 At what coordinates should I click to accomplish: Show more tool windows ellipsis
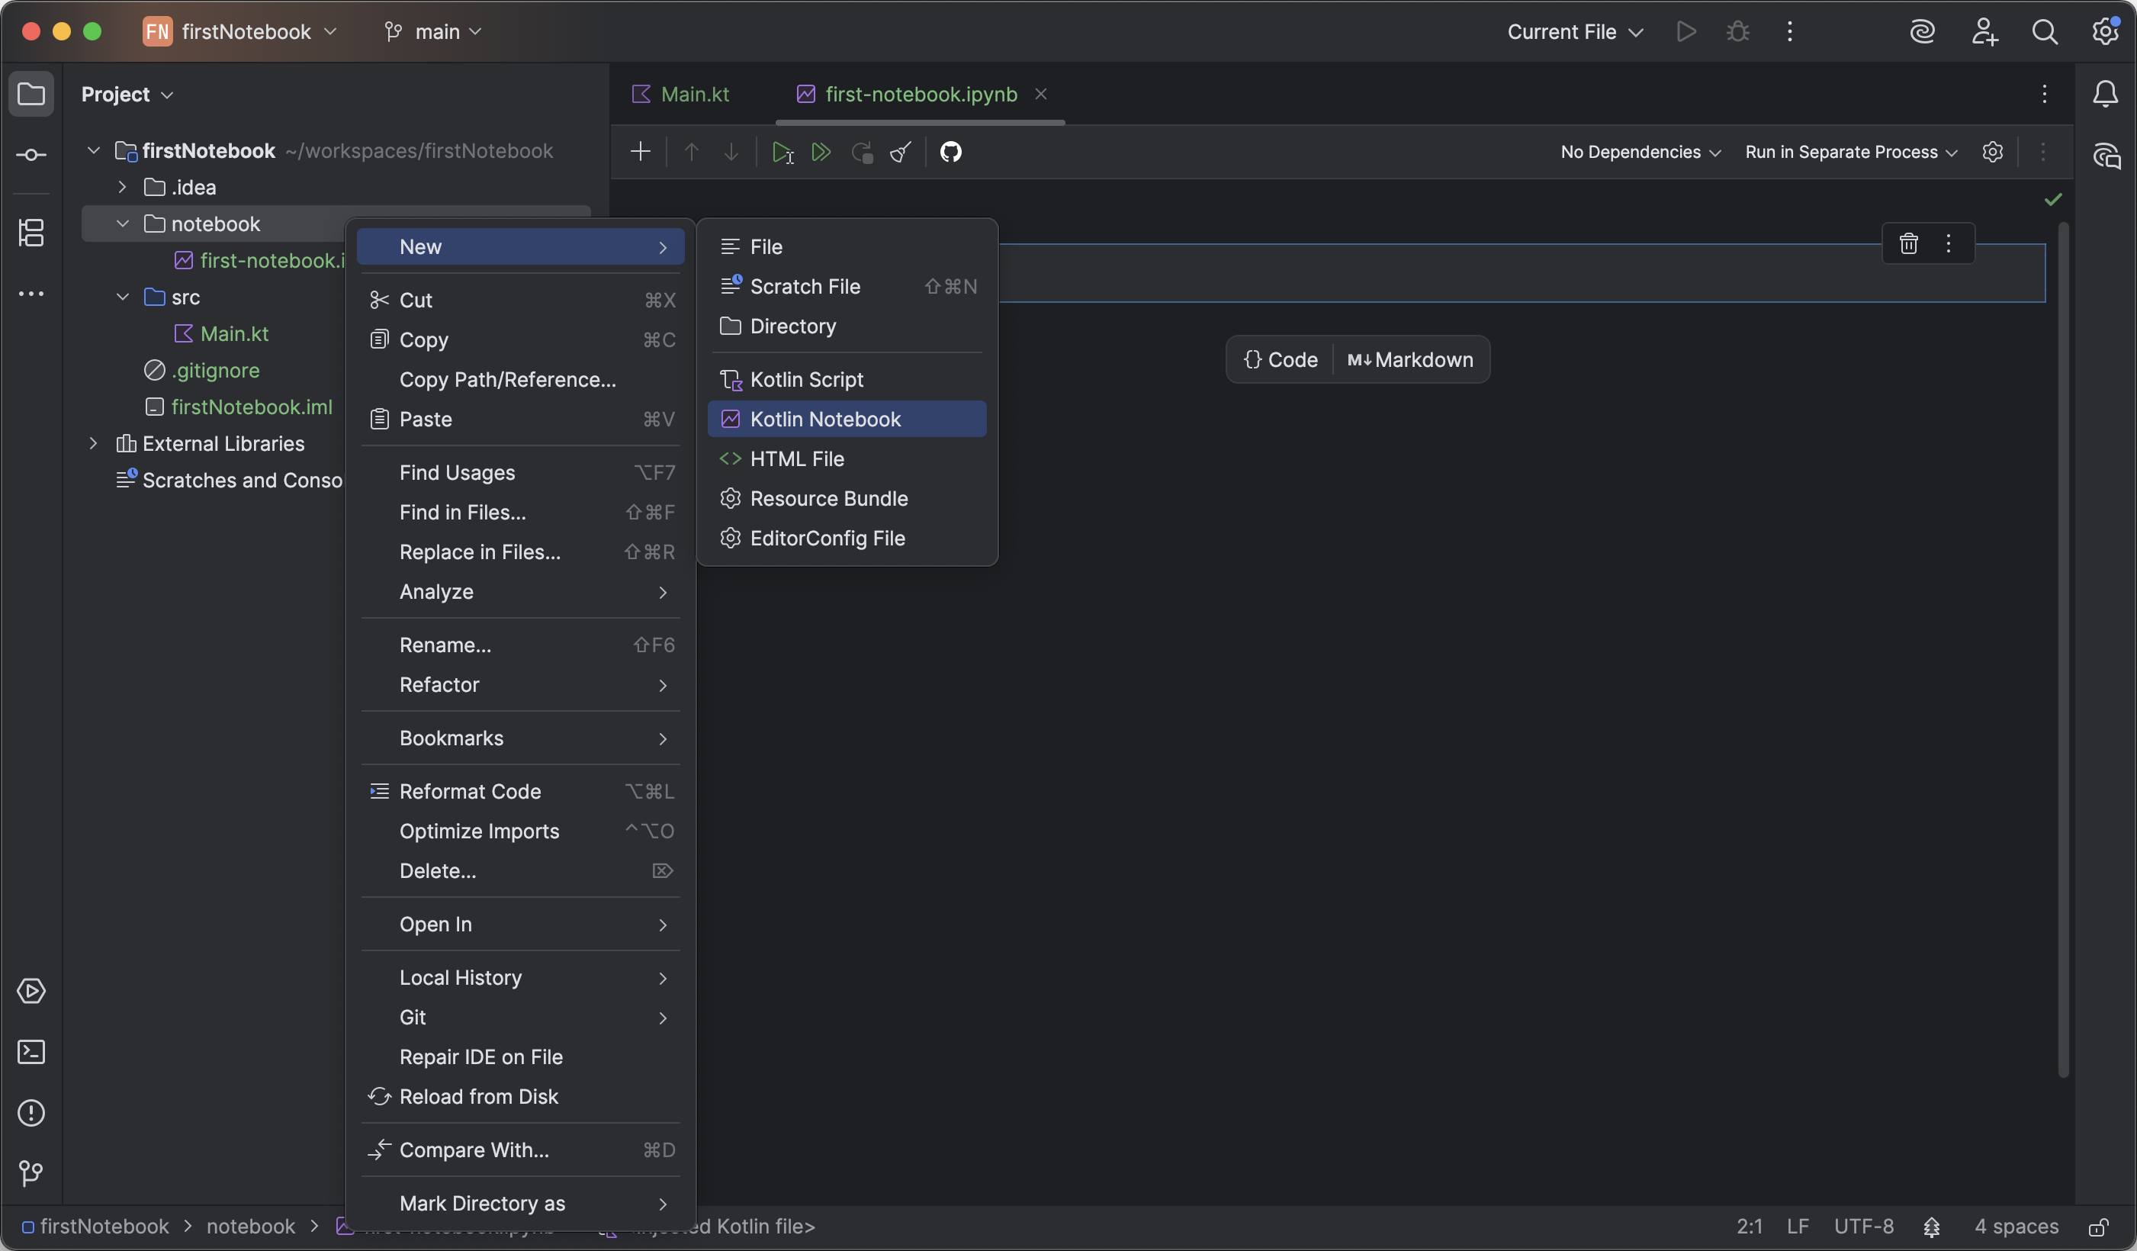click(x=31, y=294)
